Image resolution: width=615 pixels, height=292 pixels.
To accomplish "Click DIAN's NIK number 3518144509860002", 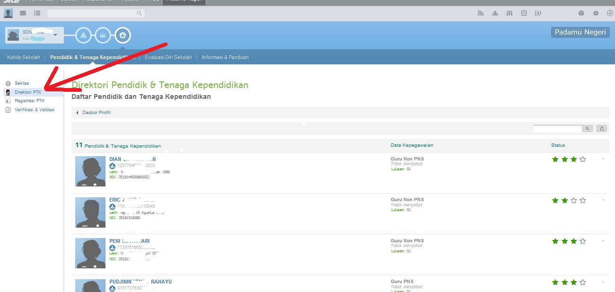I will coord(134,177).
